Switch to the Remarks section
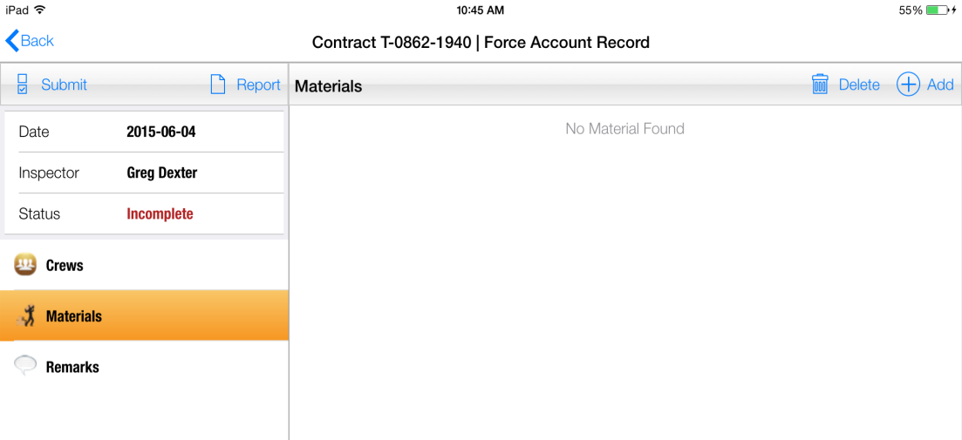 (72, 367)
